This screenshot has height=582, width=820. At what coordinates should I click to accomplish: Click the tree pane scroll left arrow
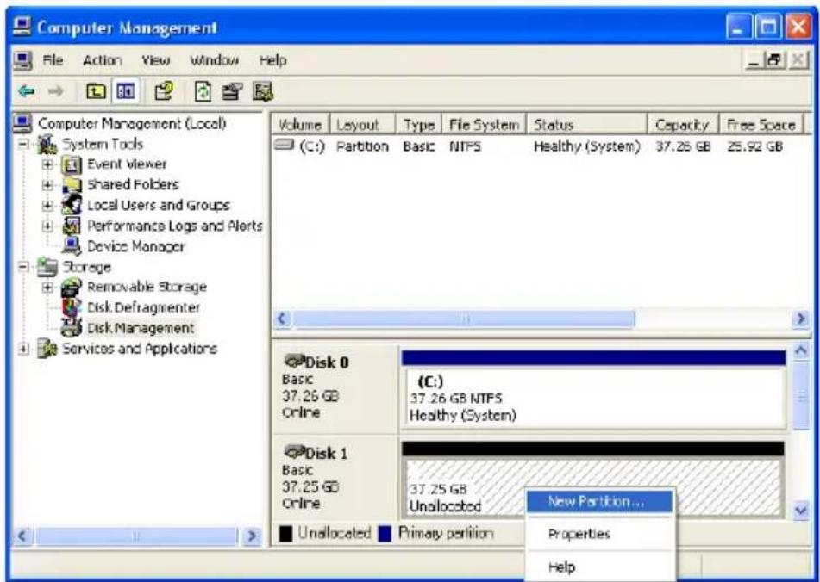[x=23, y=536]
